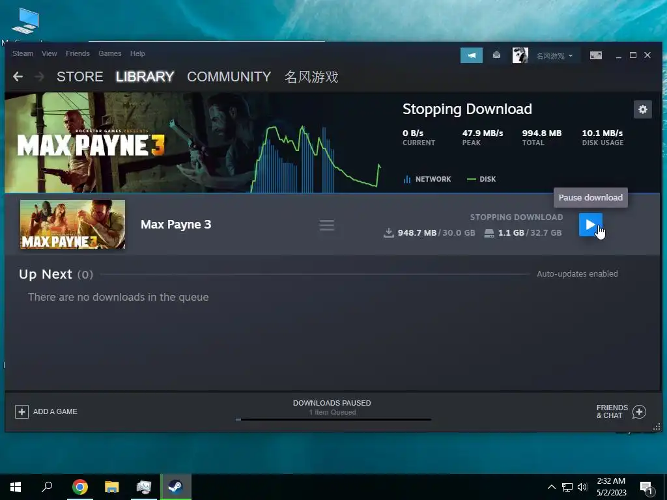Click the bottom download progress bar
Screen dimensions: 667x500
coord(333,420)
